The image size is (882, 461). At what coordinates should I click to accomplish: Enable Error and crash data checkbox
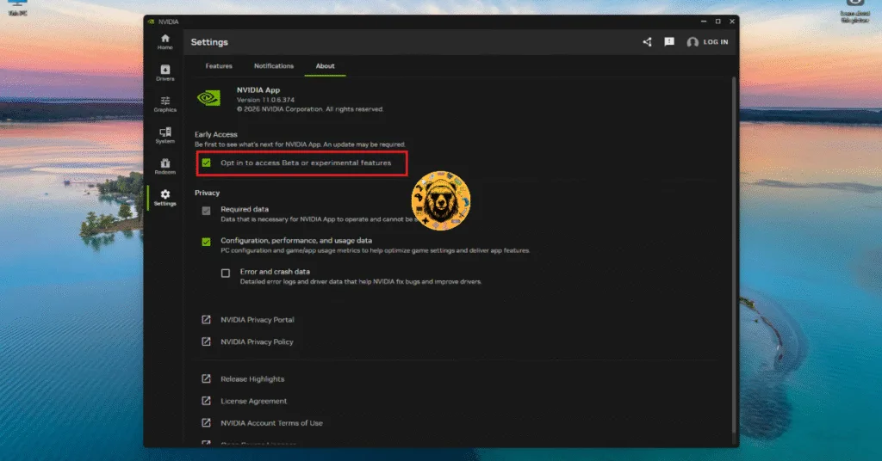[226, 273]
